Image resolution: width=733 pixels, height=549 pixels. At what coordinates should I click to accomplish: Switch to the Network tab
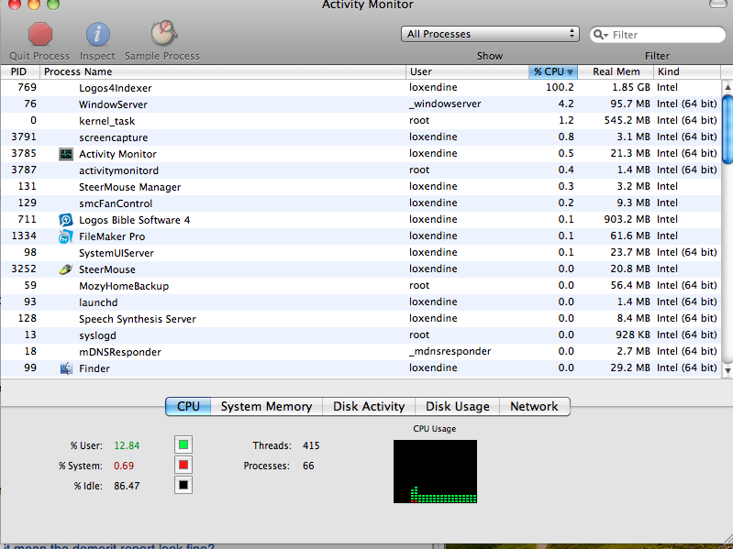pyautogui.click(x=534, y=406)
